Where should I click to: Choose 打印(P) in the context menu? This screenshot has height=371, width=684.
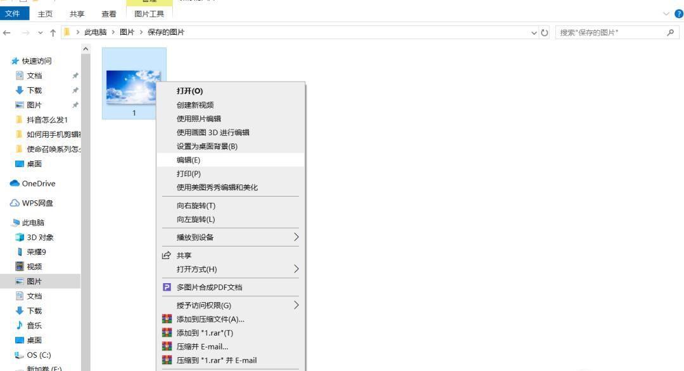coord(231,174)
